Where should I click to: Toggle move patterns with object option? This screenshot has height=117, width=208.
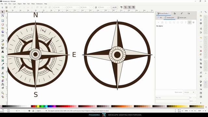pyautogui.click(x=133, y=7)
